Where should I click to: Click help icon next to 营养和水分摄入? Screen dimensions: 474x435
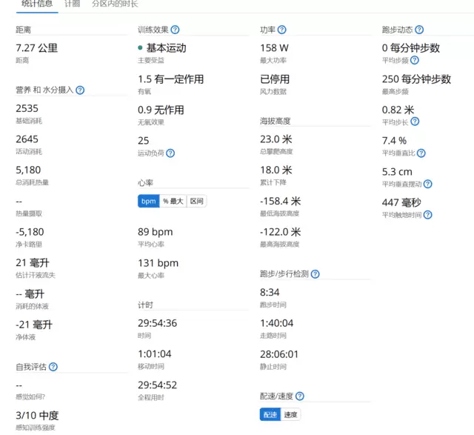pyautogui.click(x=80, y=90)
